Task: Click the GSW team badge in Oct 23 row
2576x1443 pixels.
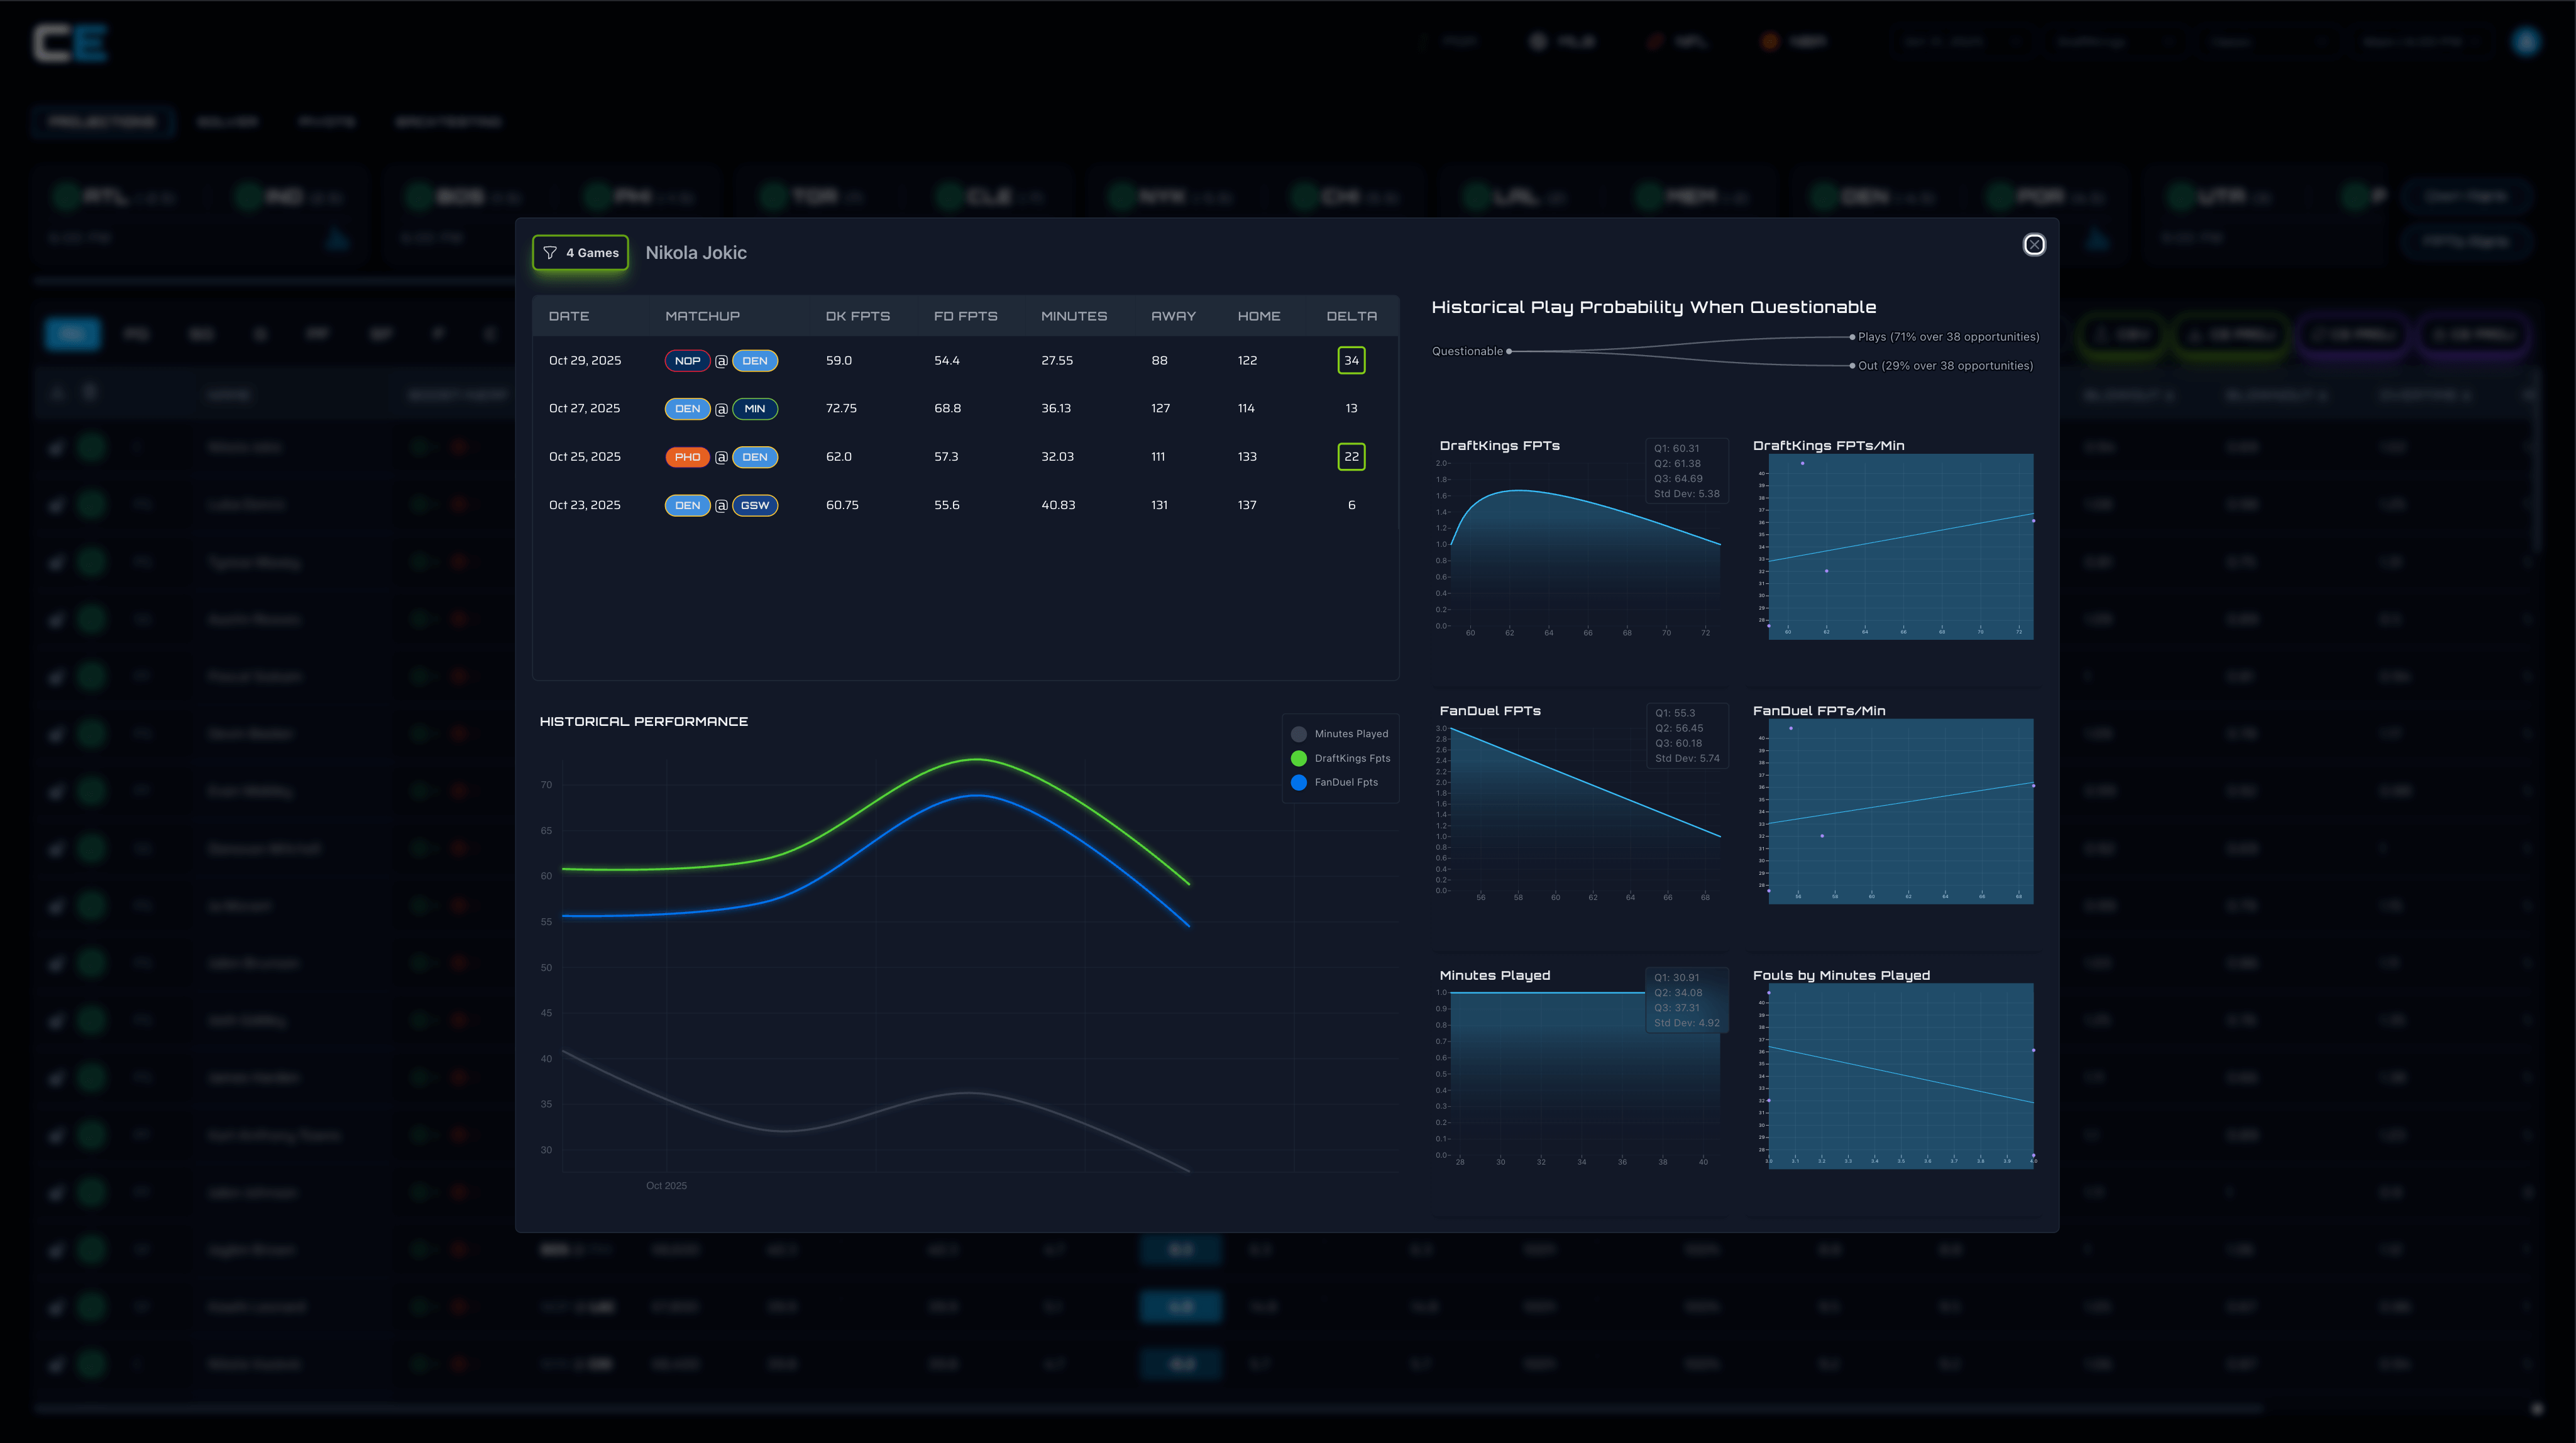Action: (755, 505)
